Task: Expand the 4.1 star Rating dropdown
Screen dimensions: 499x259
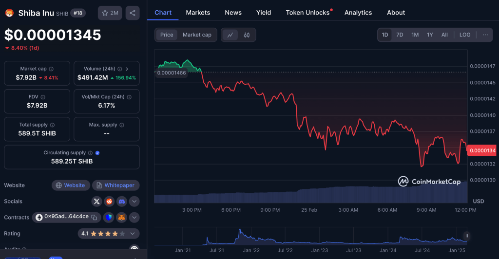Action: click(133, 234)
